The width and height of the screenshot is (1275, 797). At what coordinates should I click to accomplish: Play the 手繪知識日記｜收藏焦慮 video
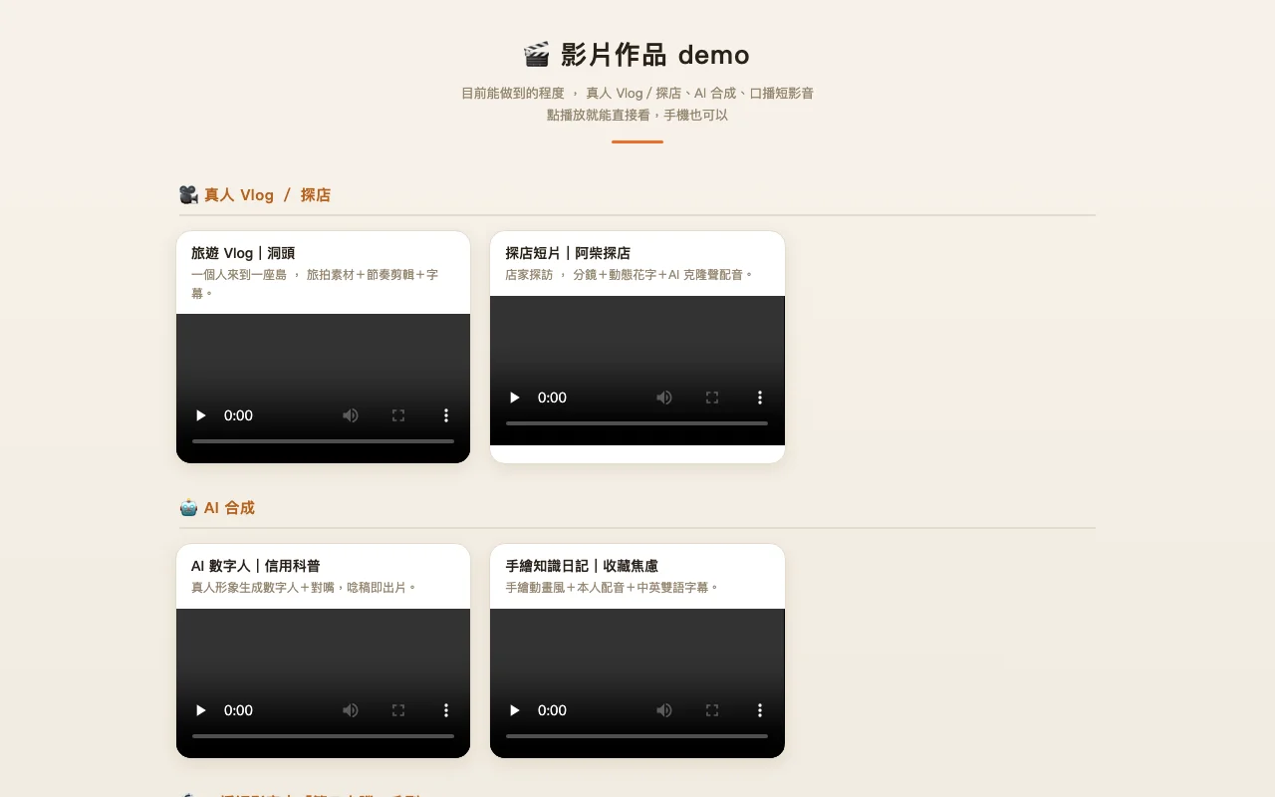tap(515, 710)
